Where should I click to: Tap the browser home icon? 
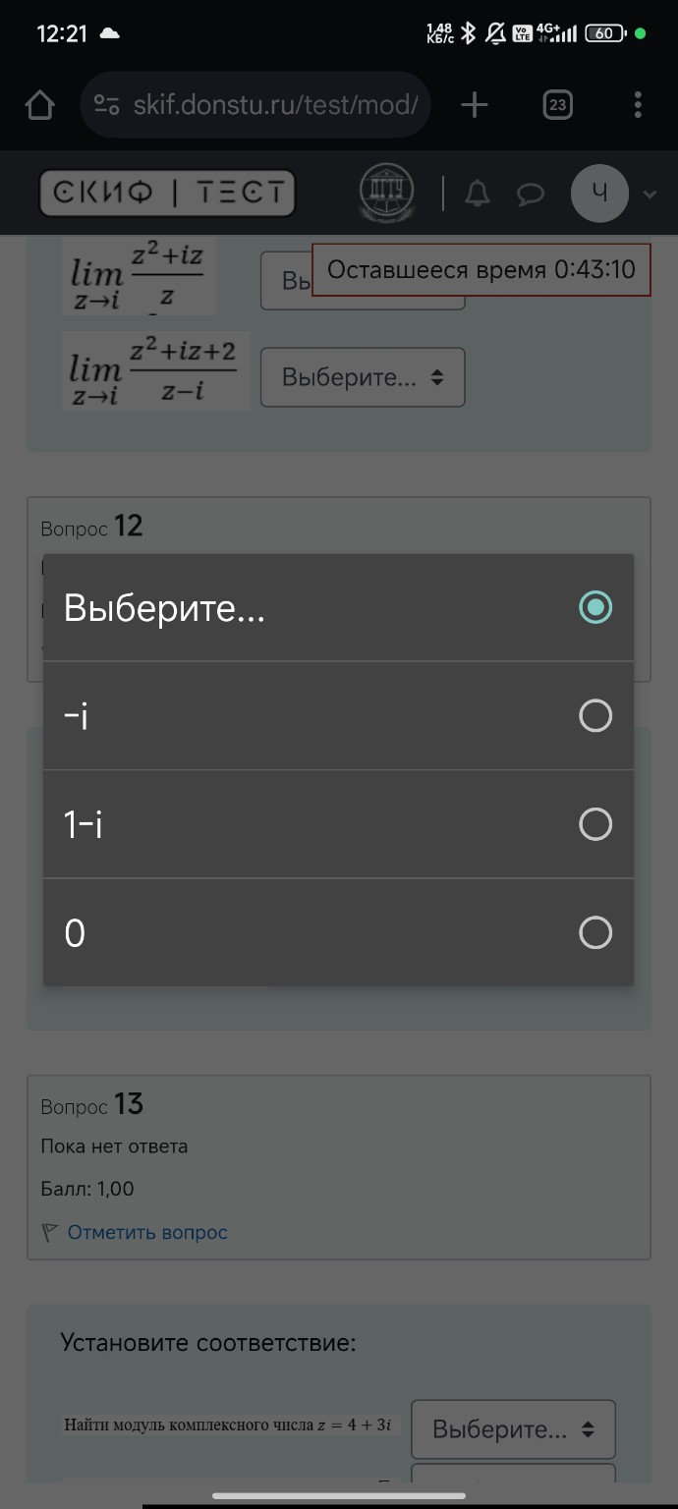pyautogui.click(x=39, y=105)
